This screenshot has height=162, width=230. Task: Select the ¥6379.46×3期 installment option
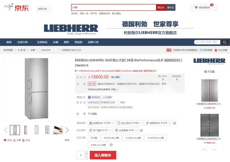pos(111,138)
